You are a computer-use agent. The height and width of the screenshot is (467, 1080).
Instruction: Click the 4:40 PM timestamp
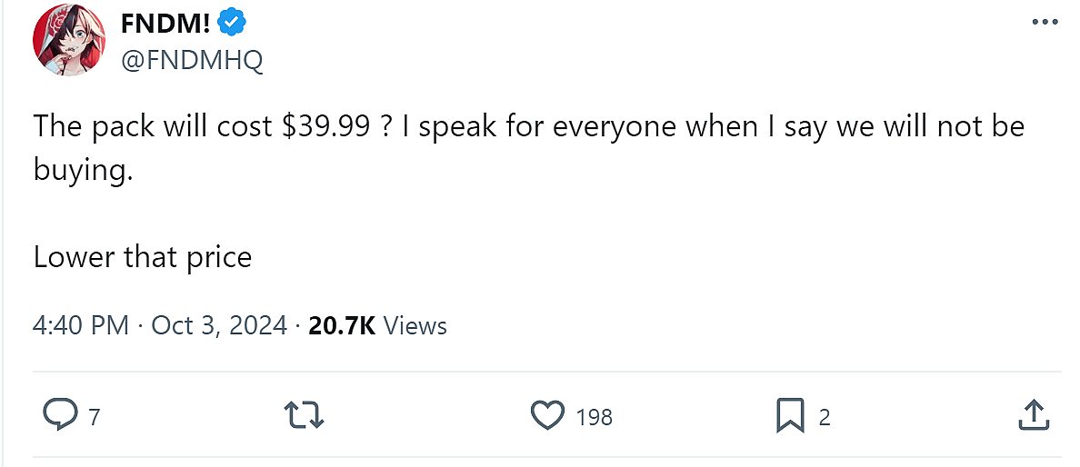pyautogui.click(x=81, y=325)
